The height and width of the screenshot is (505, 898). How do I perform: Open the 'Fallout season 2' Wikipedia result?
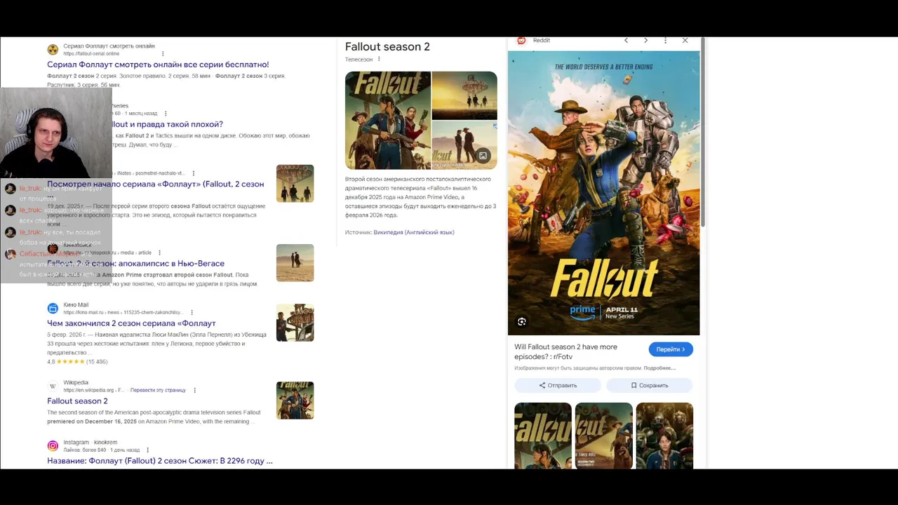click(x=77, y=401)
